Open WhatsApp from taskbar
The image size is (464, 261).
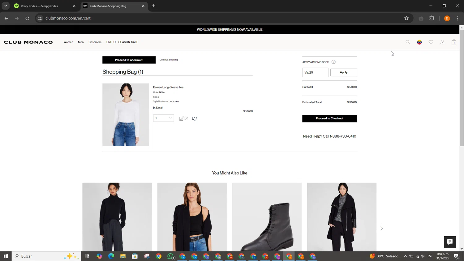[x=171, y=256]
